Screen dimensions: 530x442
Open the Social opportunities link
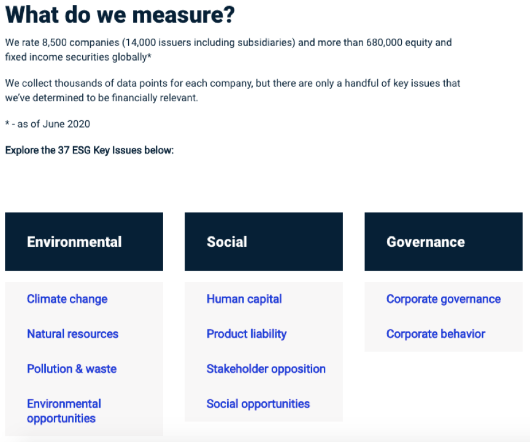(258, 404)
